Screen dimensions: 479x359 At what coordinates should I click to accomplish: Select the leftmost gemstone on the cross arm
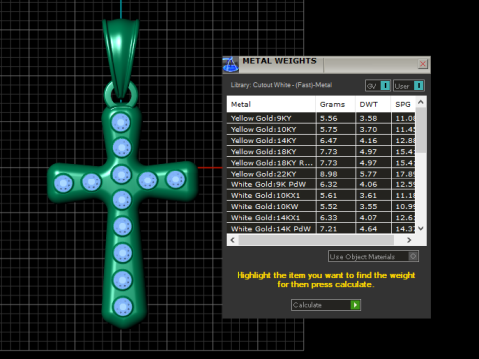pyautogui.click(x=63, y=183)
